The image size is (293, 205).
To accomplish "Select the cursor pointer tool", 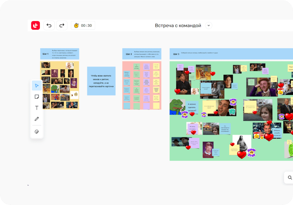I will pos(37,86).
